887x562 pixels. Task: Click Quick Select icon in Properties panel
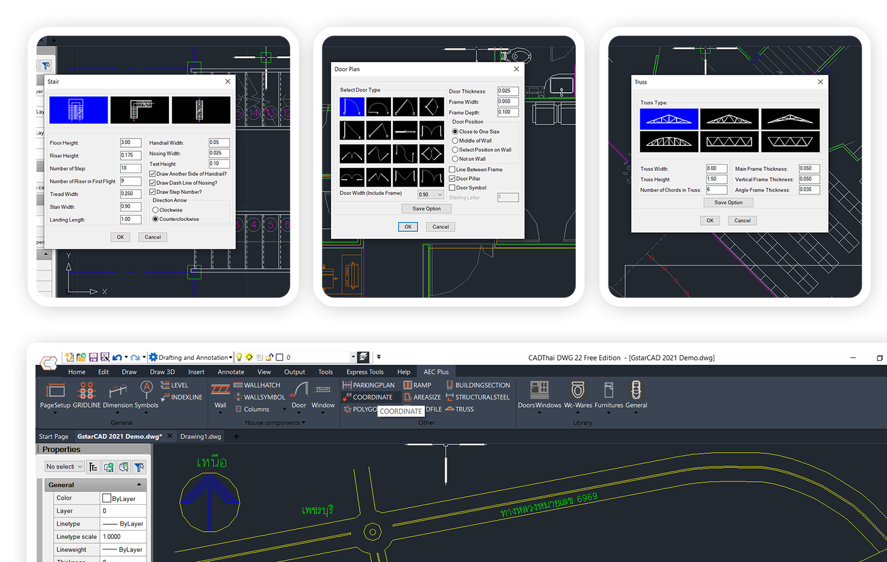(x=139, y=467)
